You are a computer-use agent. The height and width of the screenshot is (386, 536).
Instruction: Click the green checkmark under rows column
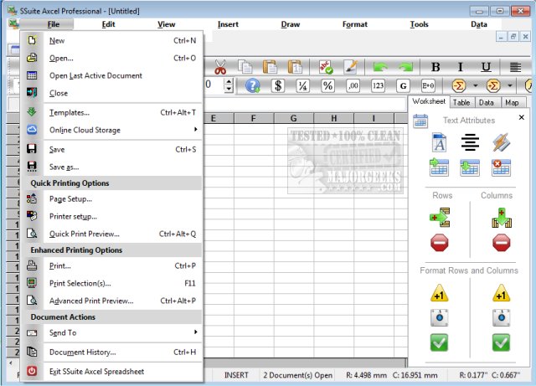(439, 342)
